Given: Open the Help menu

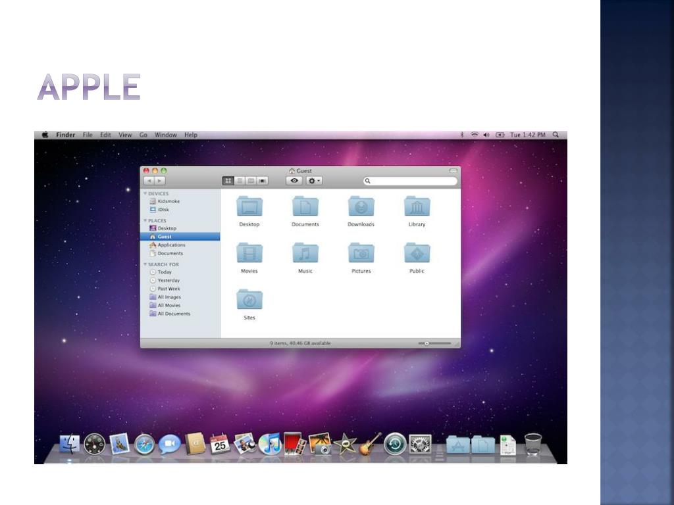Looking at the screenshot, I should pyautogui.click(x=191, y=135).
